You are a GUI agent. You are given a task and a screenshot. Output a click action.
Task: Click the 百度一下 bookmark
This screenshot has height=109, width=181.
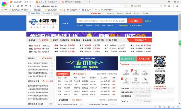pos(90,10)
